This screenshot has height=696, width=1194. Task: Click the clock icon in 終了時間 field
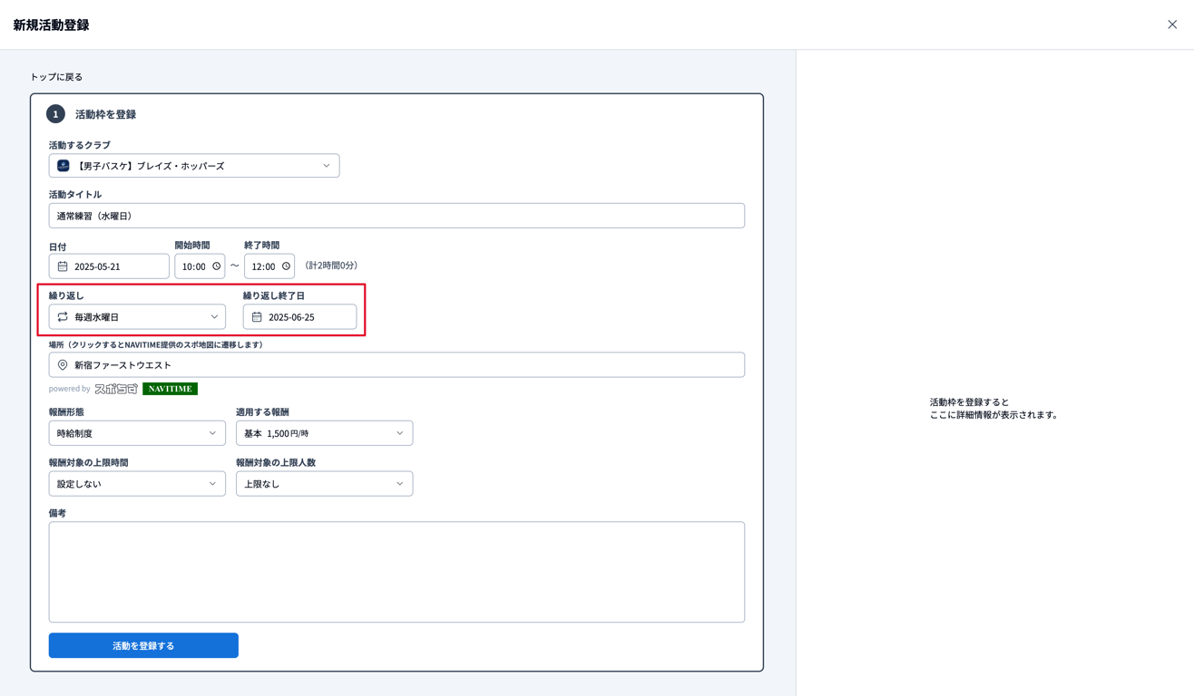[x=286, y=266]
